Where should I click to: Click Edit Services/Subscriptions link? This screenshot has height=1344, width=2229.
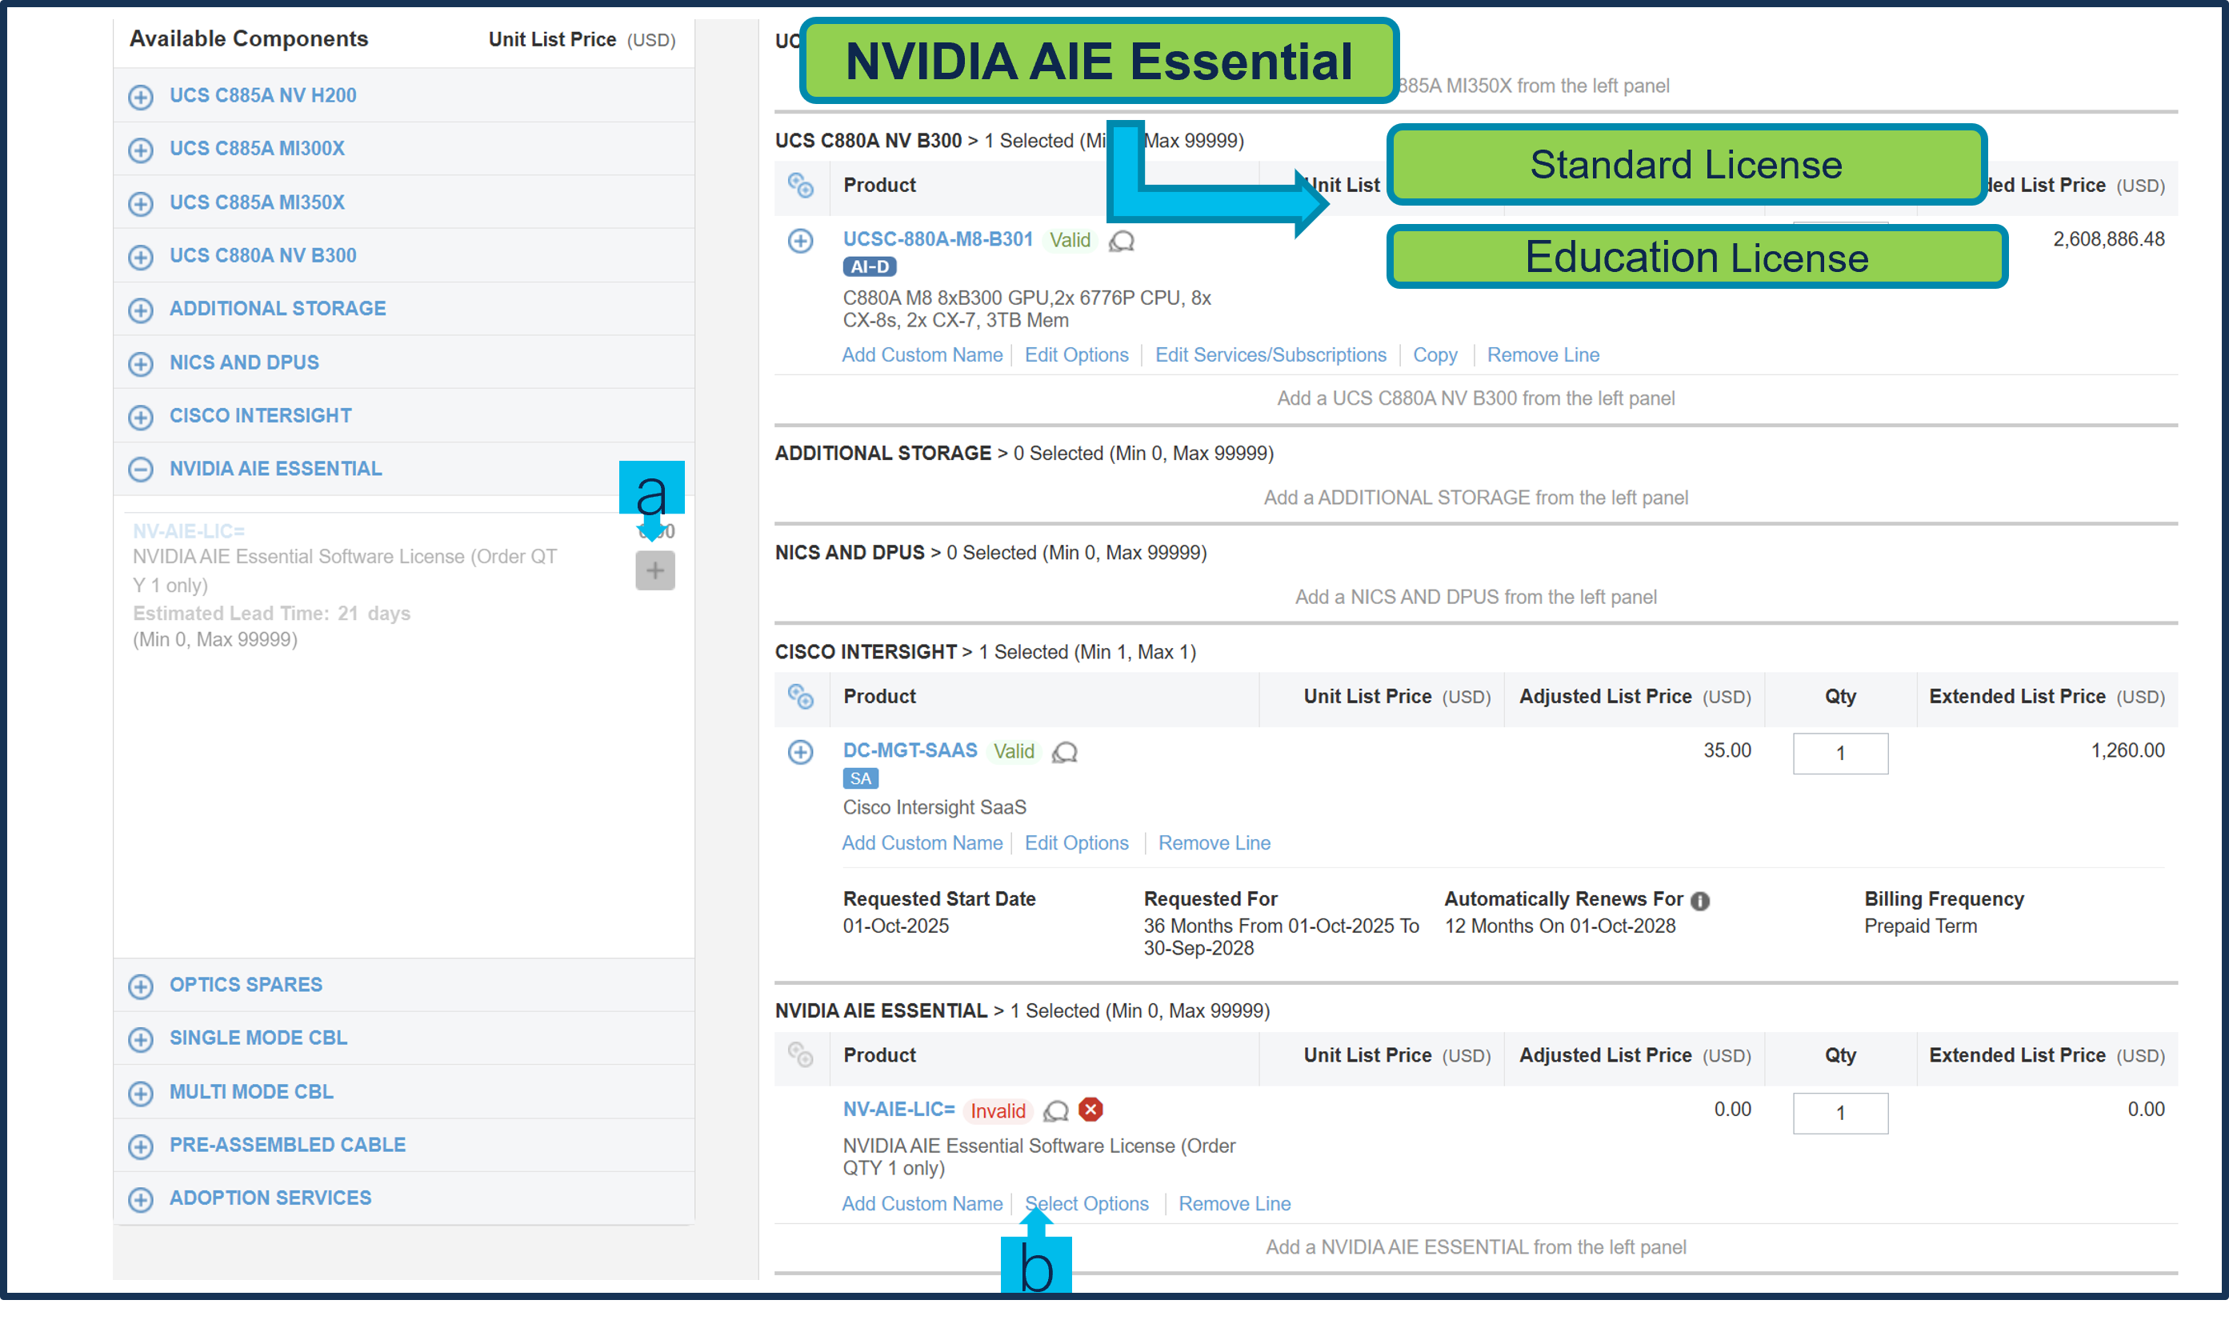(1270, 354)
